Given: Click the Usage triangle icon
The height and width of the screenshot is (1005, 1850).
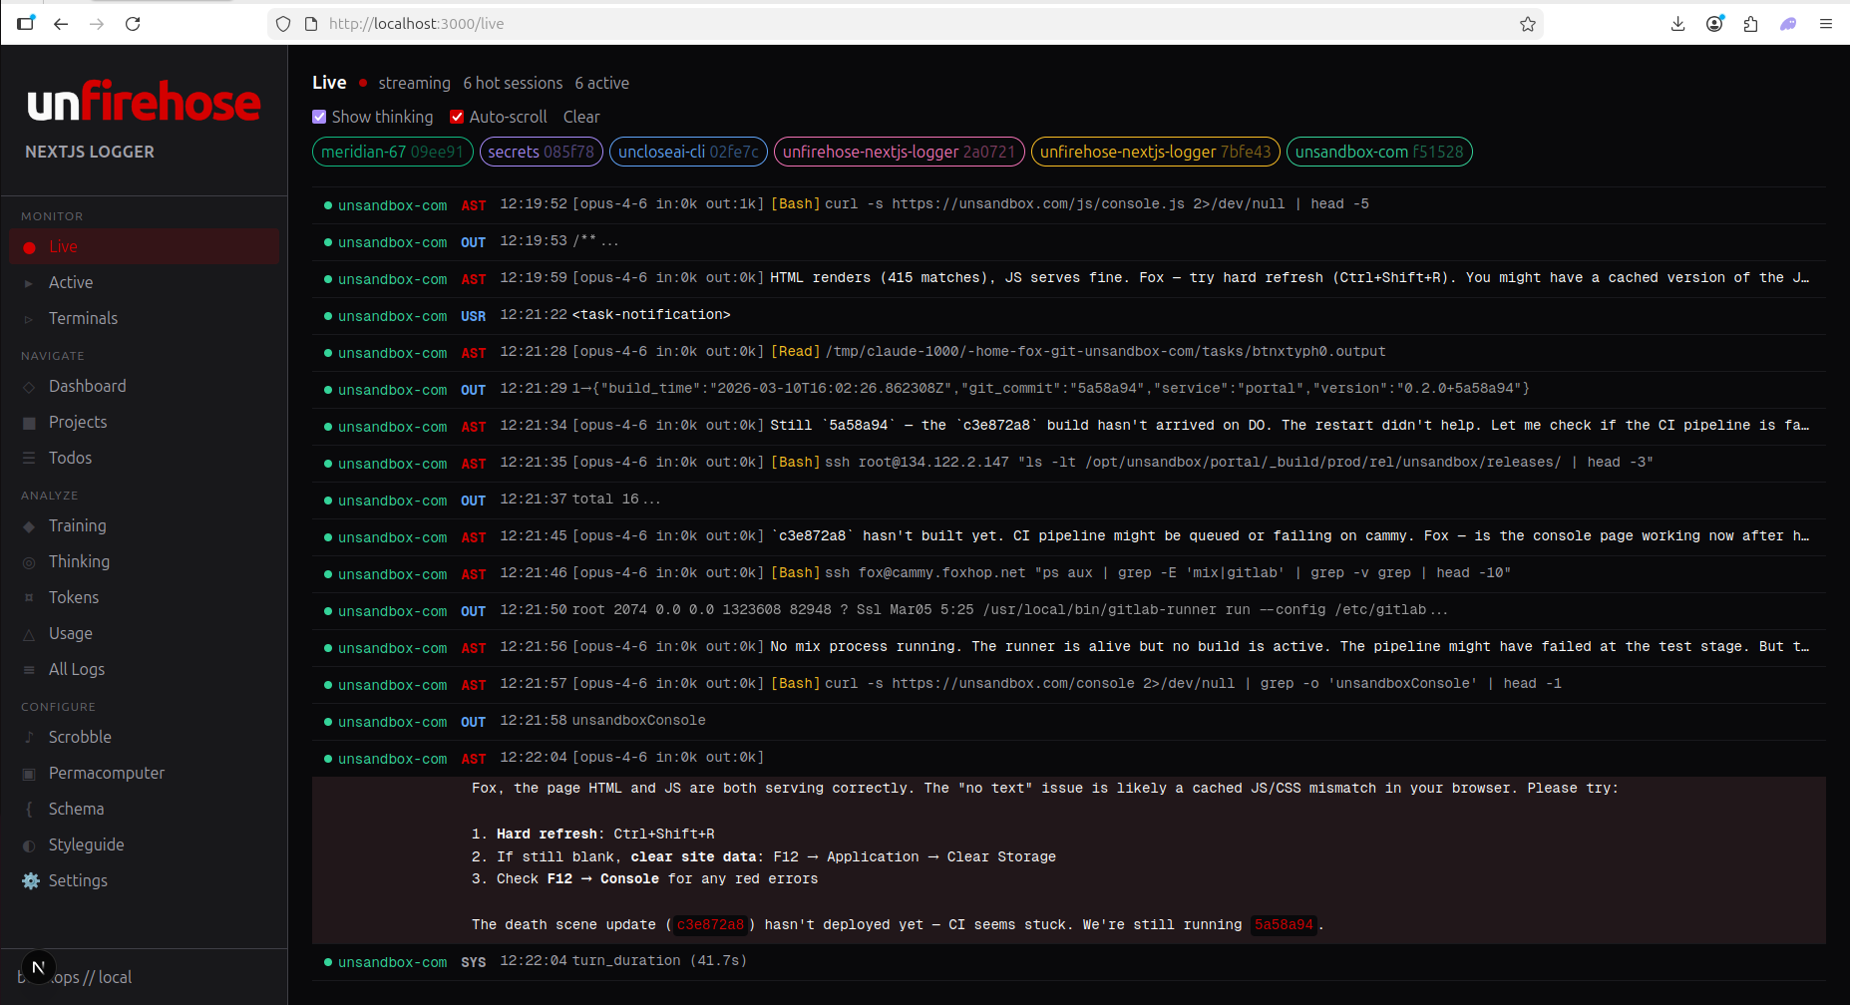Looking at the screenshot, I should coord(29,634).
